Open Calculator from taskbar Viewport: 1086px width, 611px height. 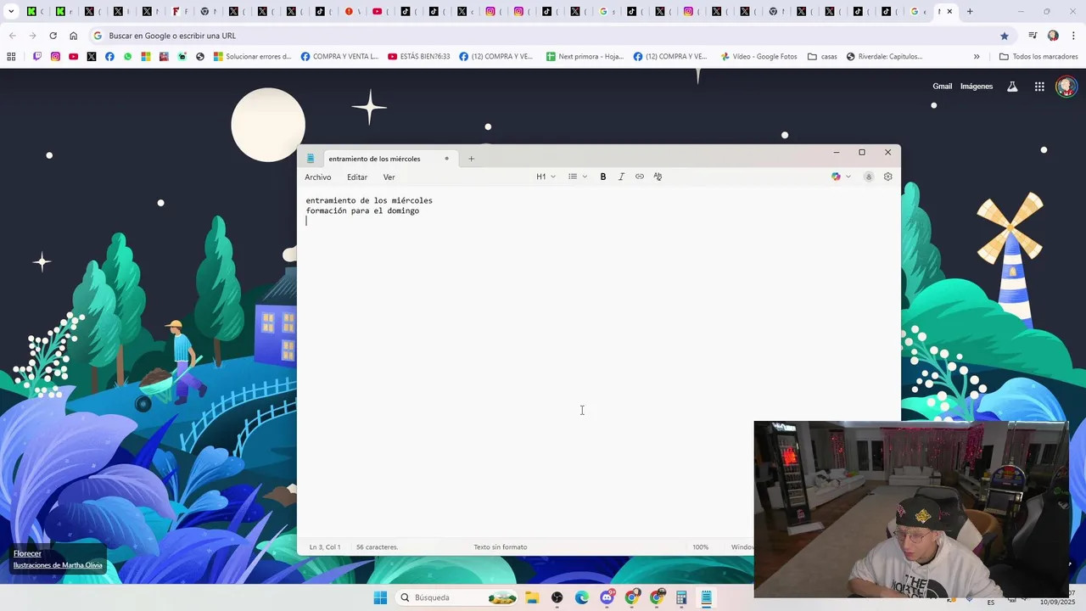681,597
